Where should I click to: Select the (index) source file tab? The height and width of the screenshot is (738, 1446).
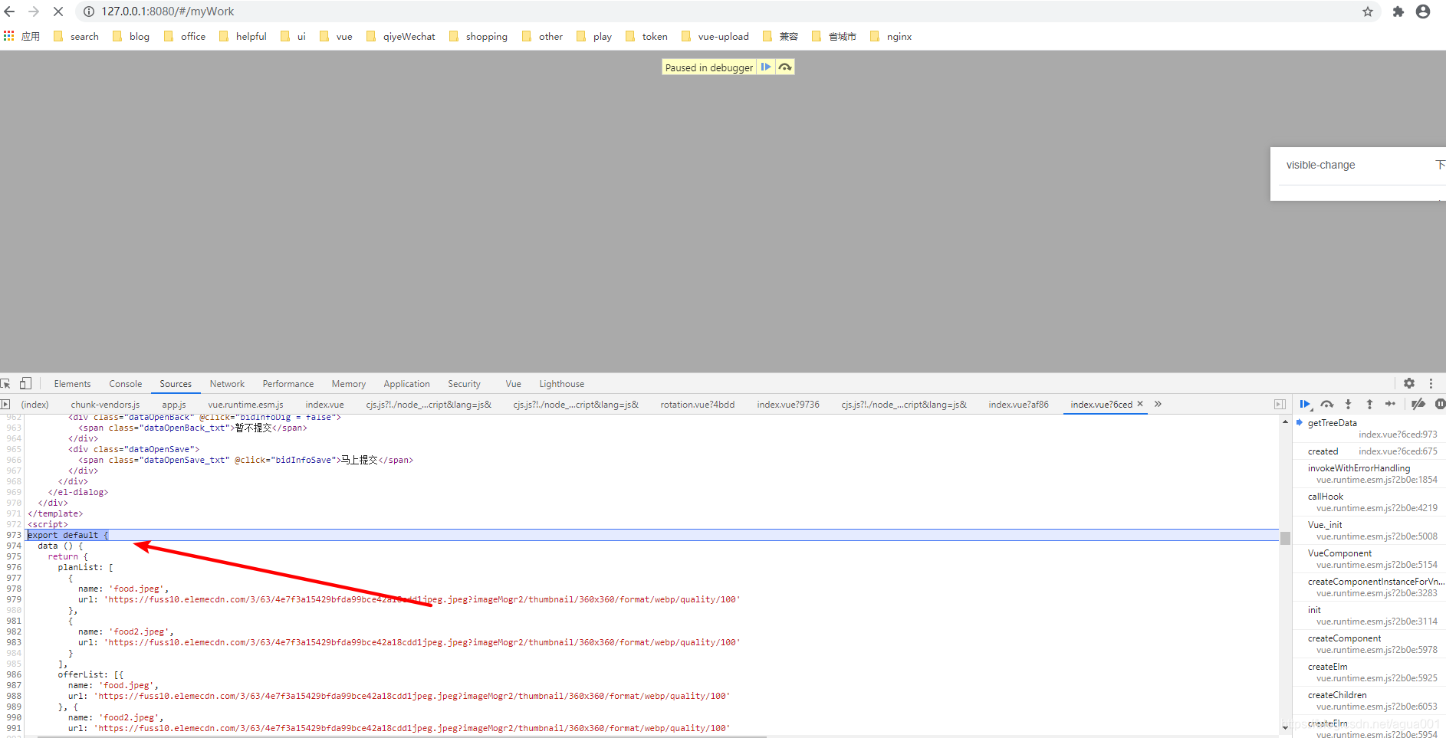click(35, 405)
